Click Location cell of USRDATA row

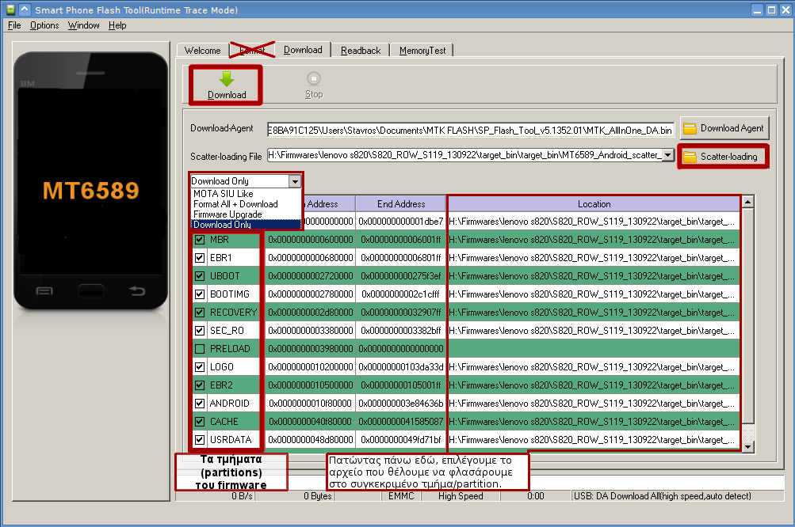594,440
